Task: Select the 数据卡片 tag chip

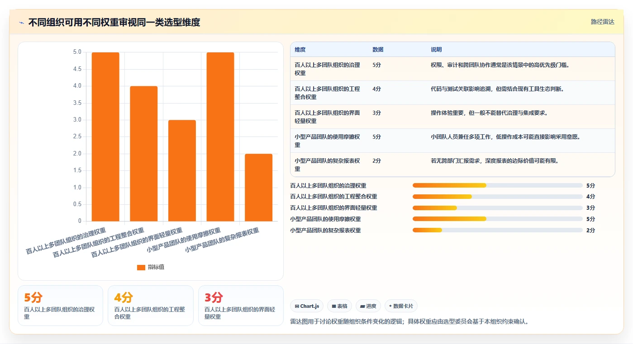Action: [x=401, y=306]
